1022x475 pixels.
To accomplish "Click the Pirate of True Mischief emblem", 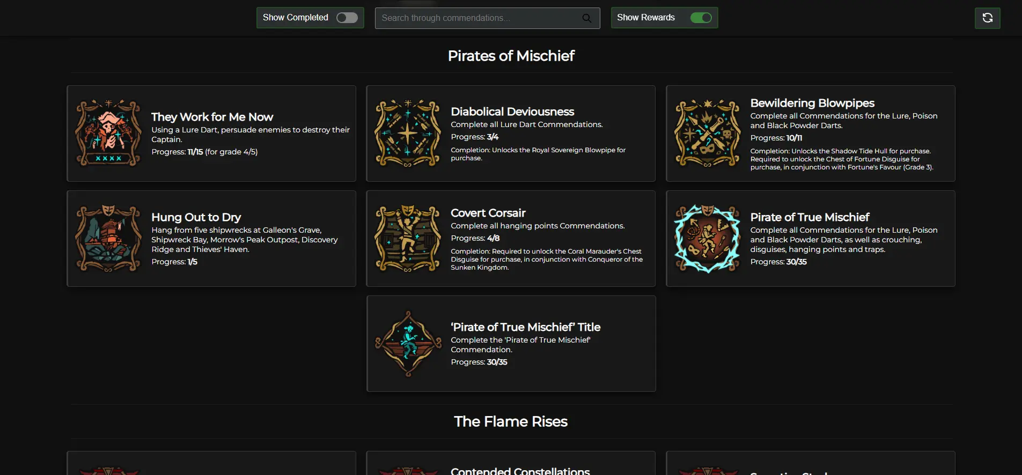I will point(708,238).
